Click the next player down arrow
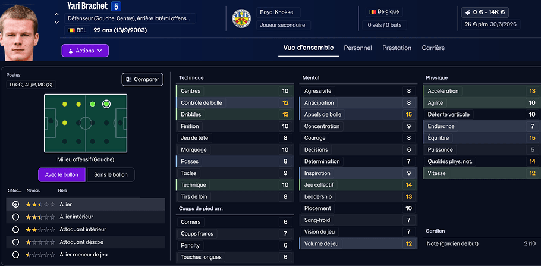The height and width of the screenshot is (266, 541). (56, 23)
